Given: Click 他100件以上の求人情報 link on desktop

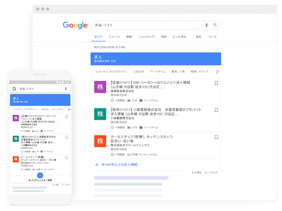Looking at the screenshot, I should click(119, 165).
